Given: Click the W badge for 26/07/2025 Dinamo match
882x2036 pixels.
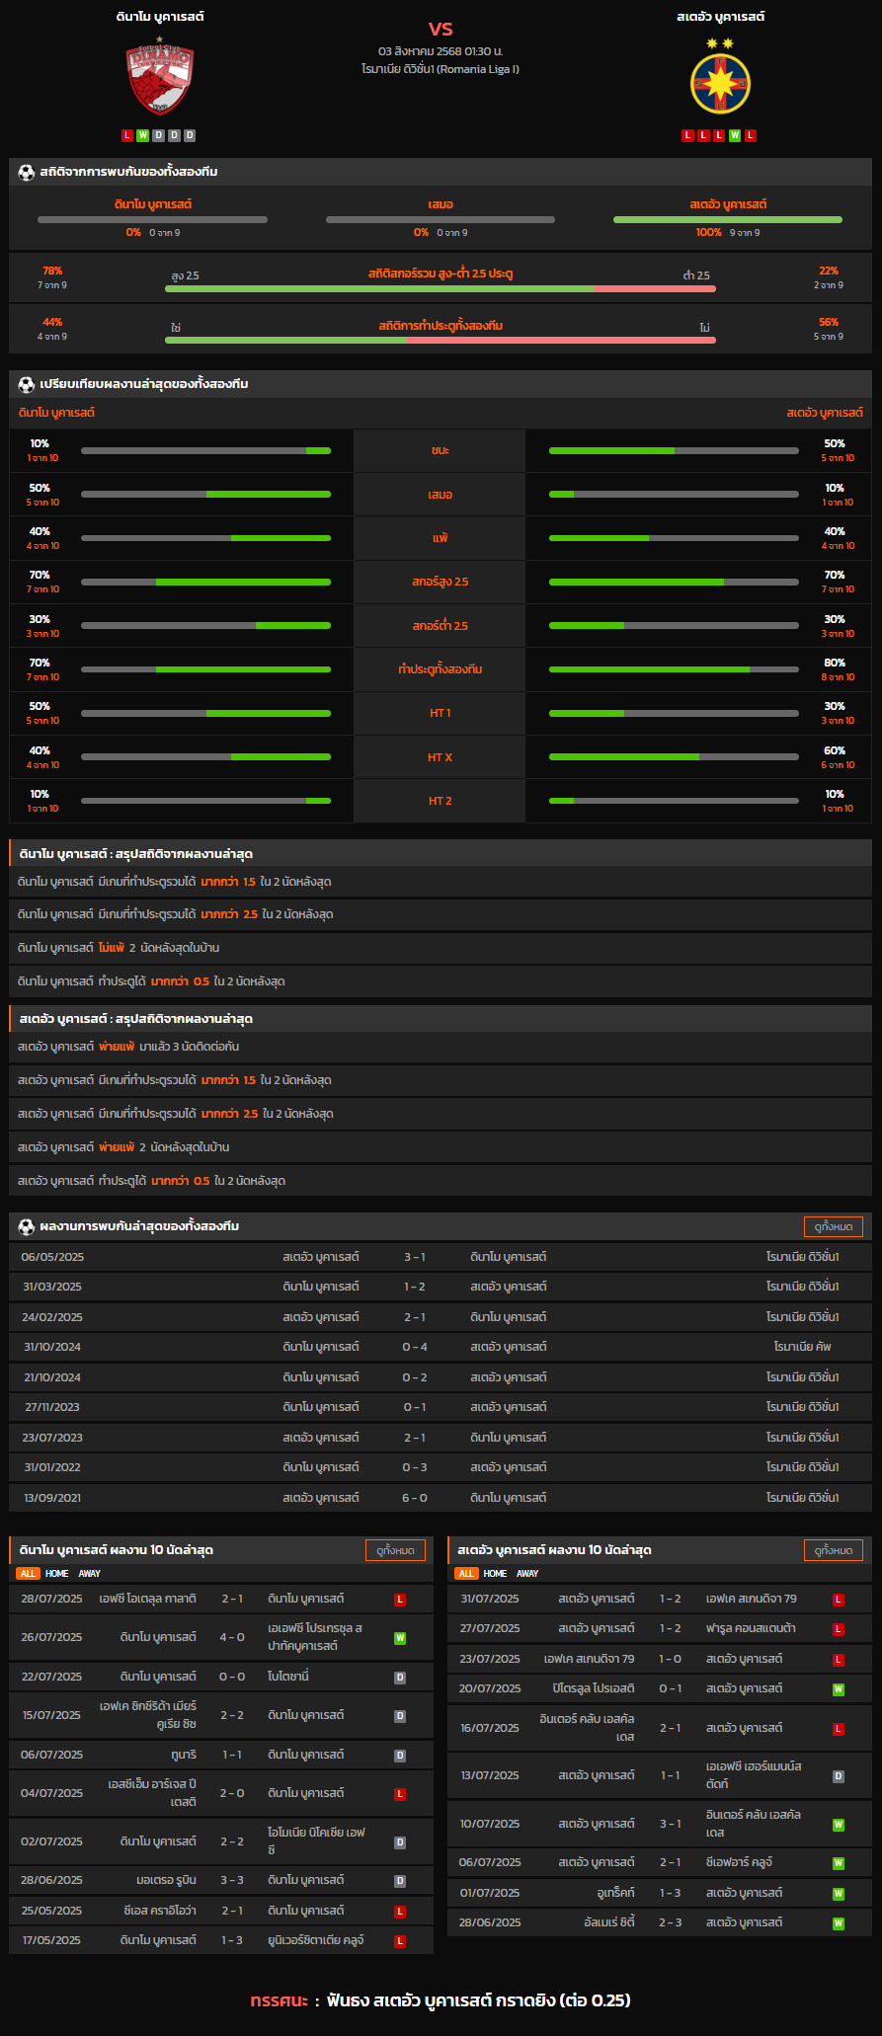Looking at the screenshot, I should point(400,1637).
